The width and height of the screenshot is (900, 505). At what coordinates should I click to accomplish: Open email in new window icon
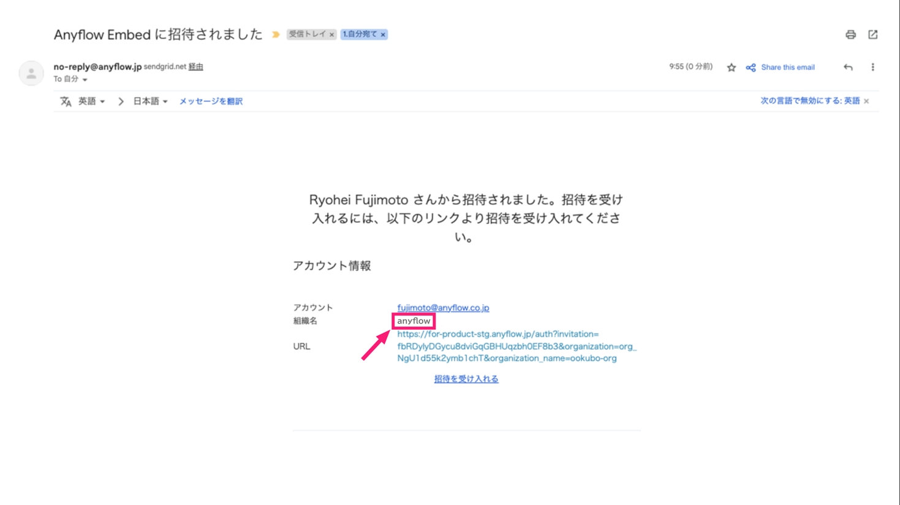click(x=872, y=35)
